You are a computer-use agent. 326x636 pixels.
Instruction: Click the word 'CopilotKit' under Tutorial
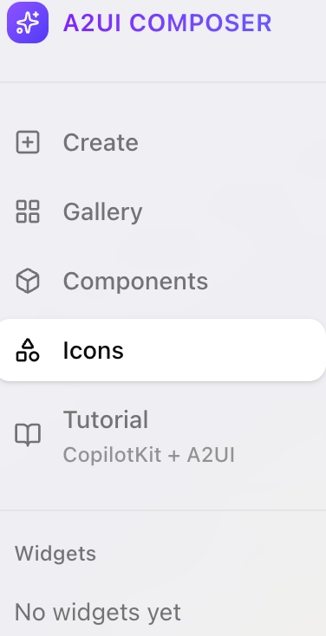pyautogui.click(x=113, y=455)
